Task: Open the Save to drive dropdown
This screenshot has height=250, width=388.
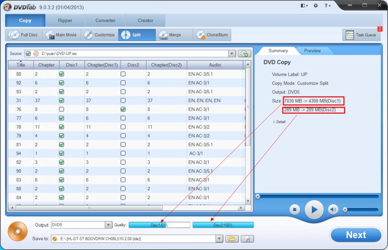Action: click(219, 239)
